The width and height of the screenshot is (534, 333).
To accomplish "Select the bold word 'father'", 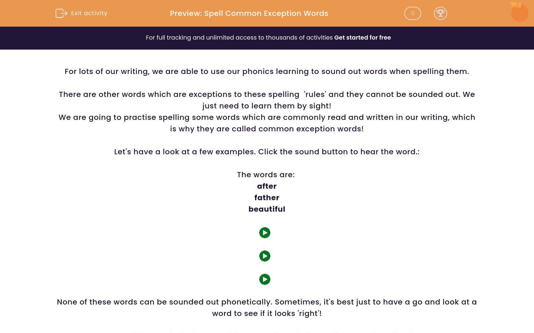I will pos(267,198).
